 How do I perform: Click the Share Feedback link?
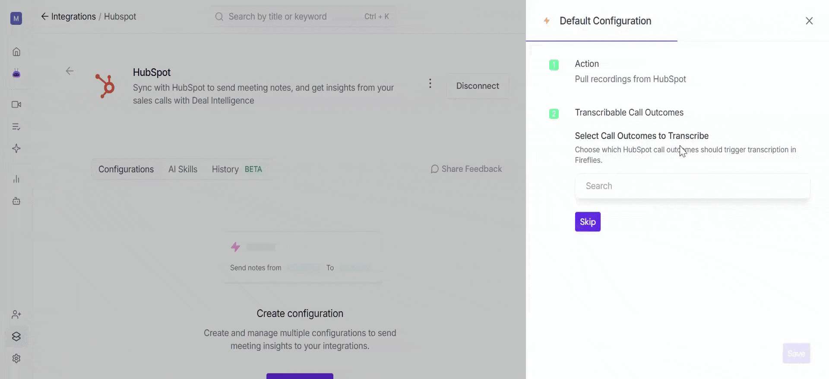pyautogui.click(x=466, y=169)
